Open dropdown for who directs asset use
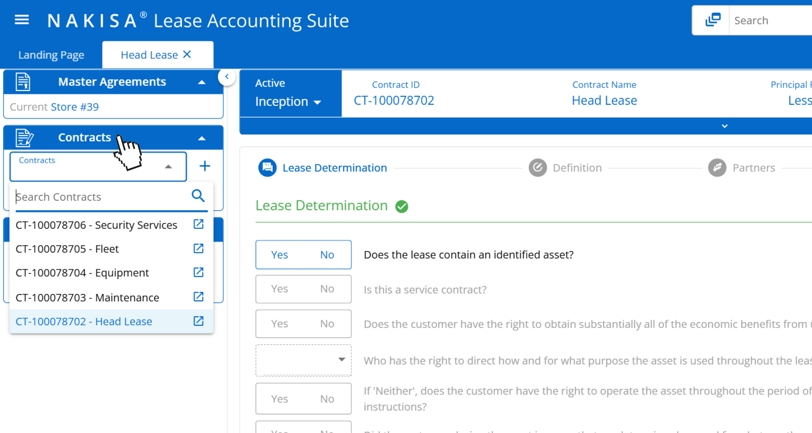This screenshot has width=812, height=433. pos(304,360)
